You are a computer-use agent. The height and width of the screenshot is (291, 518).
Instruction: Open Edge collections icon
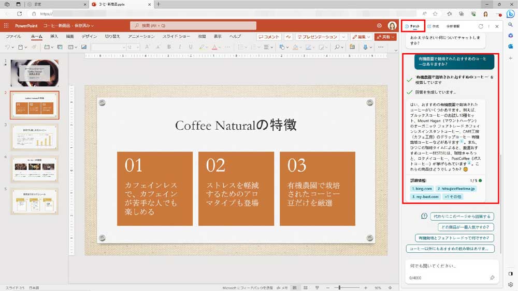[x=461, y=13]
